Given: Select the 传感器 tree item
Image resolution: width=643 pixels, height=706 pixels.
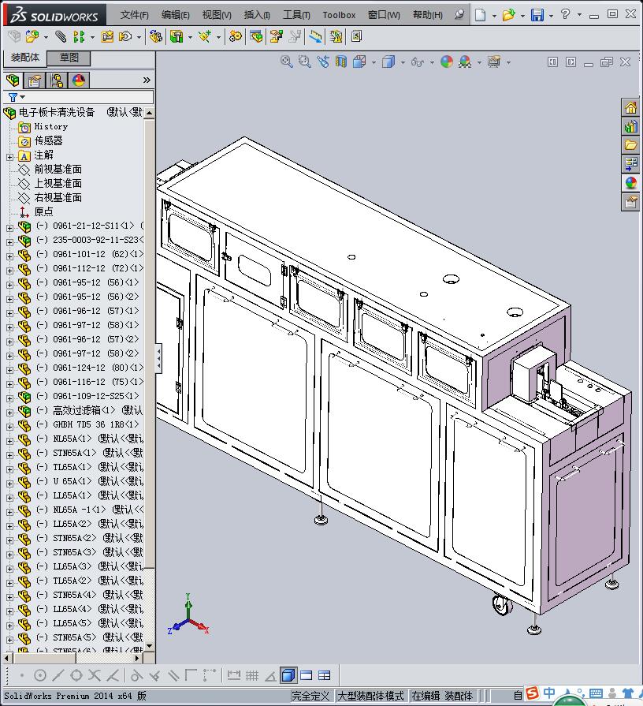Looking at the screenshot, I should 48,140.
